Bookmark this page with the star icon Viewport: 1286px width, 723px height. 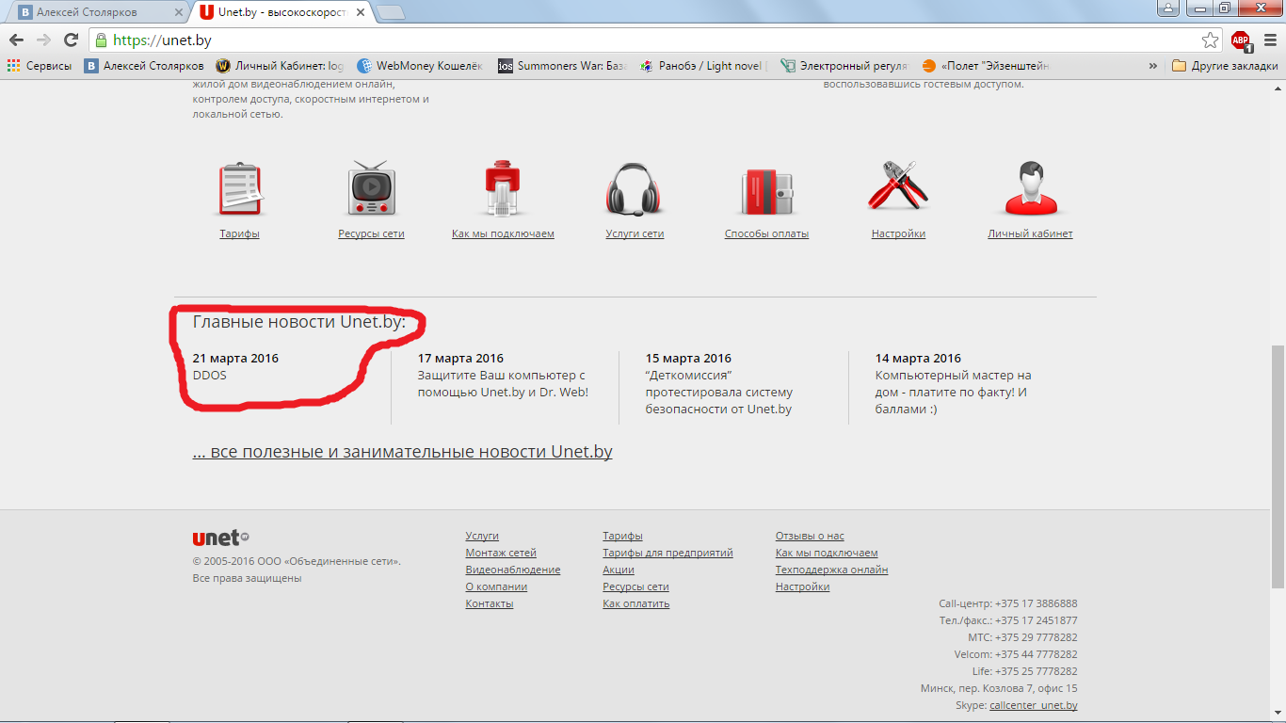click(1210, 40)
